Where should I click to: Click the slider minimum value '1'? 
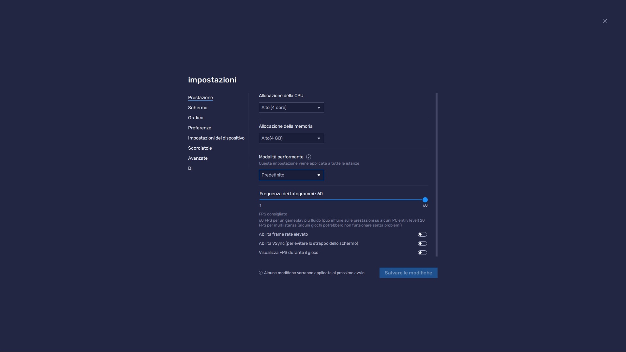tap(260, 205)
